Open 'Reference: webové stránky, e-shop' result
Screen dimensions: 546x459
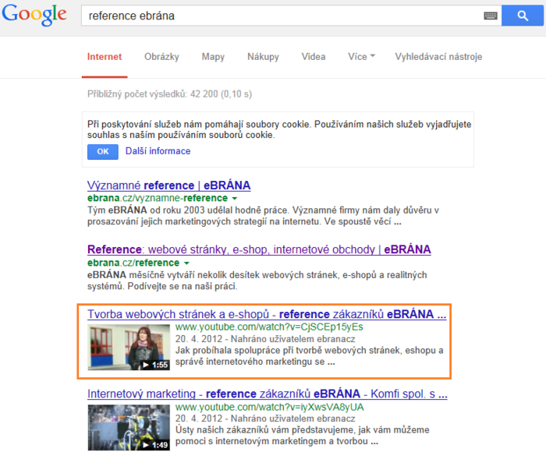[259, 249]
